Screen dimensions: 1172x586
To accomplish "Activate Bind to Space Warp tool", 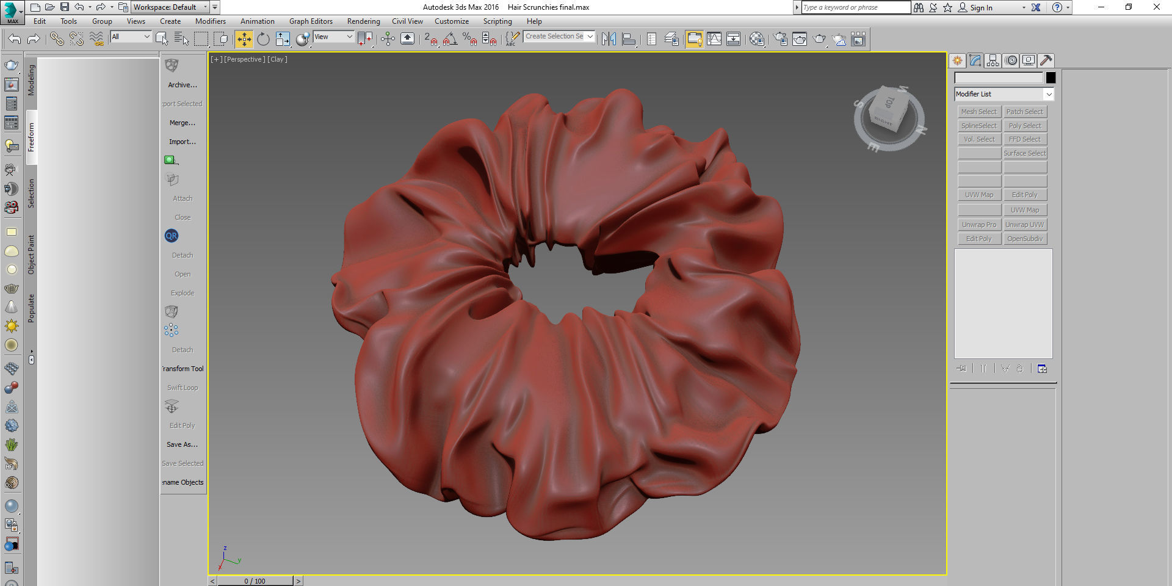I will 96,39.
